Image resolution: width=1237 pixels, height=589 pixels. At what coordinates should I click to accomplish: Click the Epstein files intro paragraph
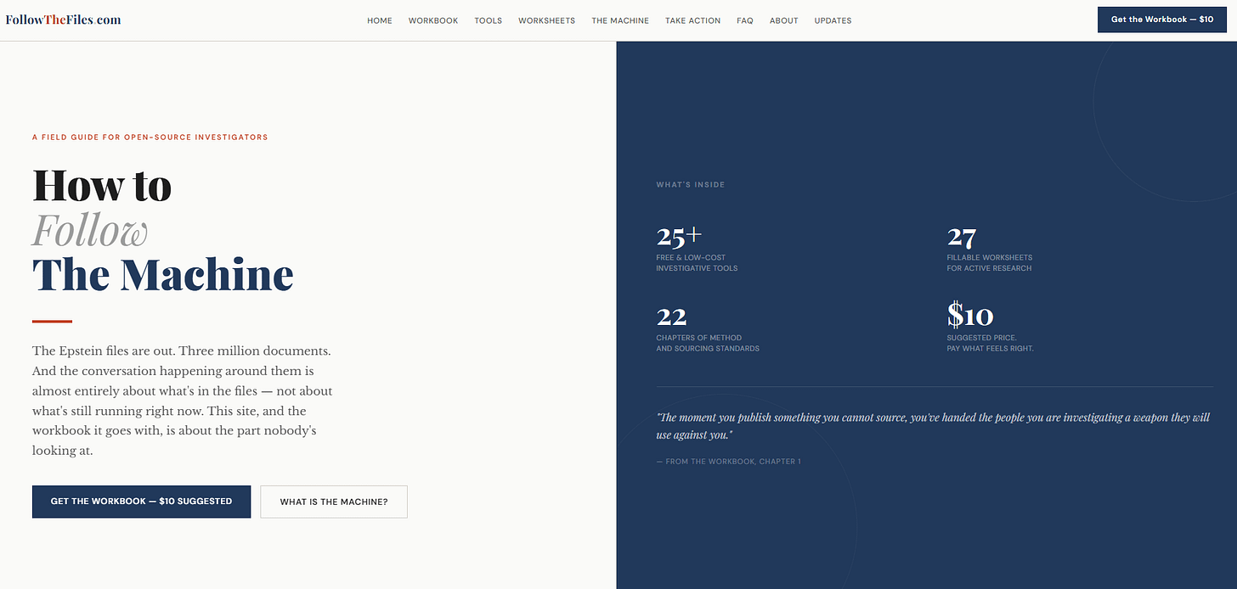pos(183,401)
